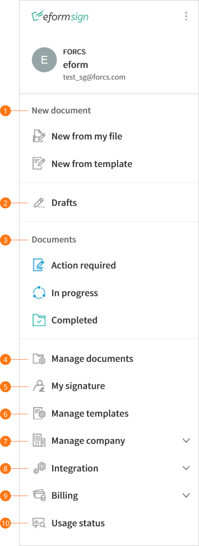
Task: Click the user avatar with letter E
Action: (44, 60)
